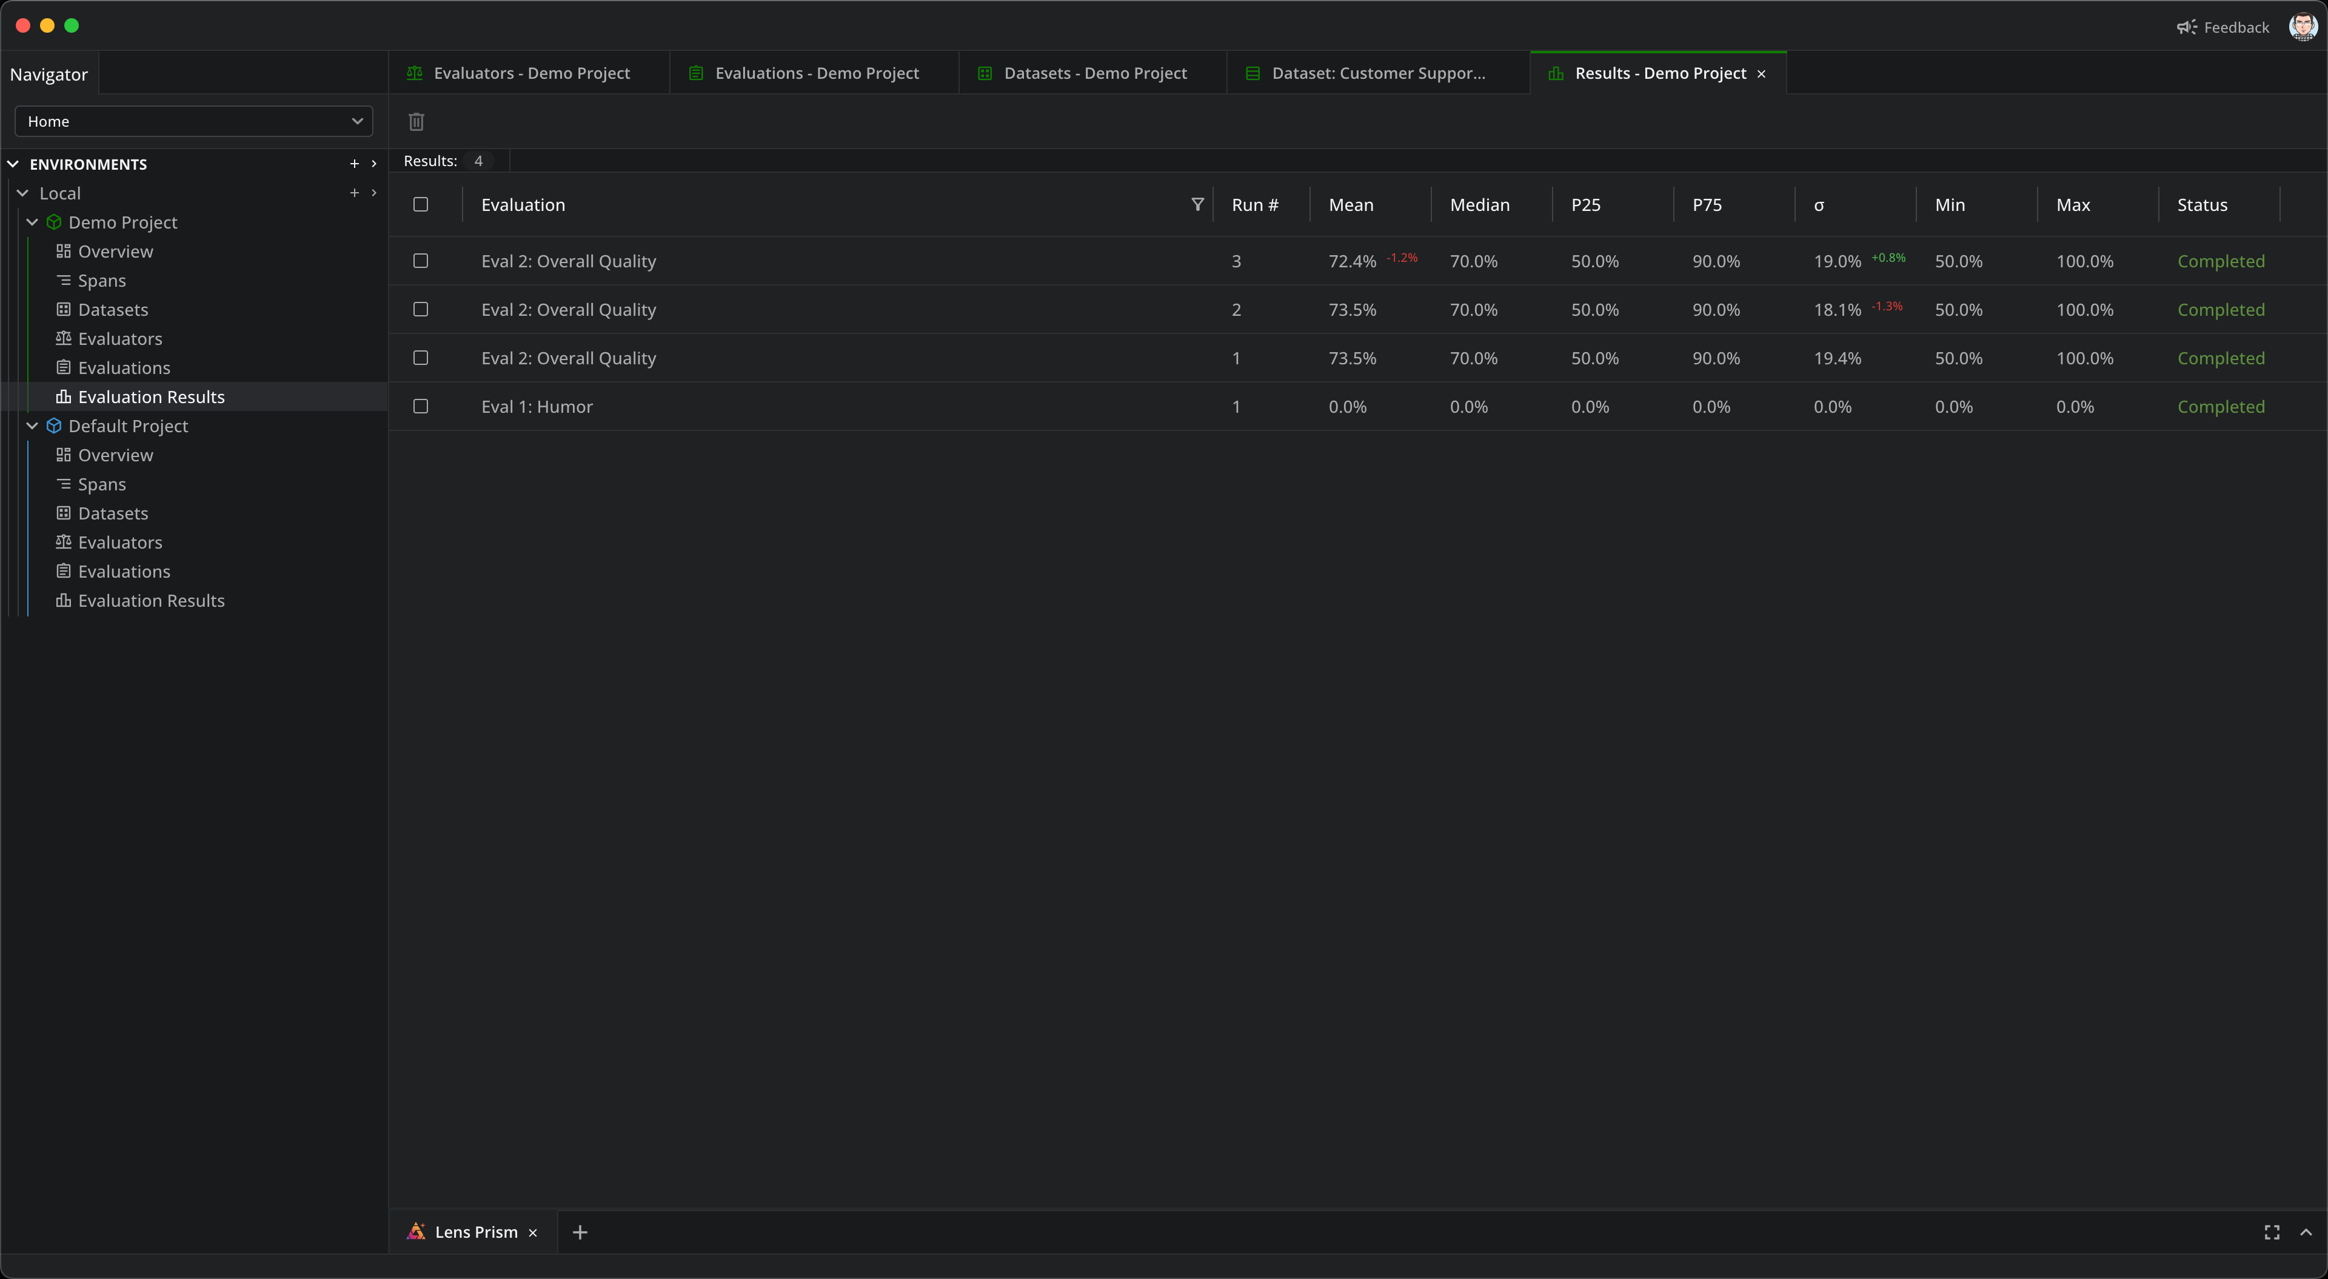2328x1279 pixels.
Task: Select checkbox for Eval 2 run 3
Action: pyautogui.click(x=420, y=261)
